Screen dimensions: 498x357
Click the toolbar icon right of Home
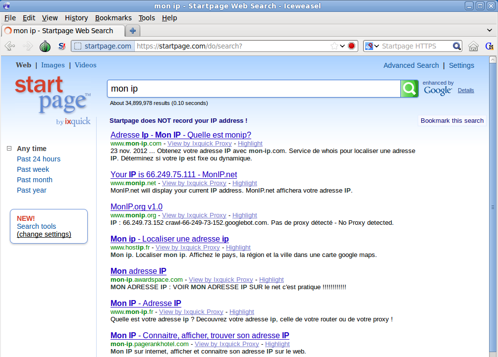pyautogui.click(x=490, y=47)
